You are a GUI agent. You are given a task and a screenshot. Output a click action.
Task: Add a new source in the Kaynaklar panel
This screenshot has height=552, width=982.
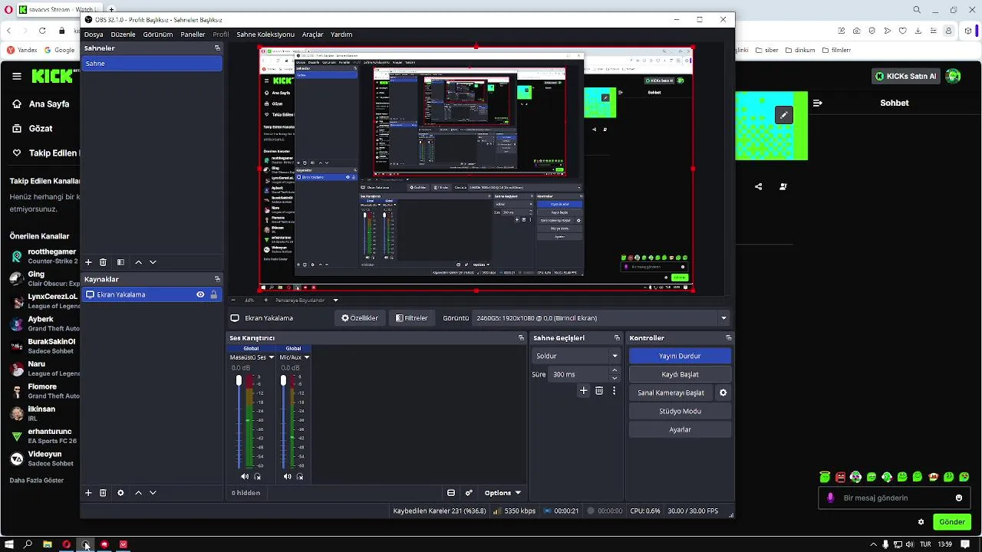[x=88, y=493]
